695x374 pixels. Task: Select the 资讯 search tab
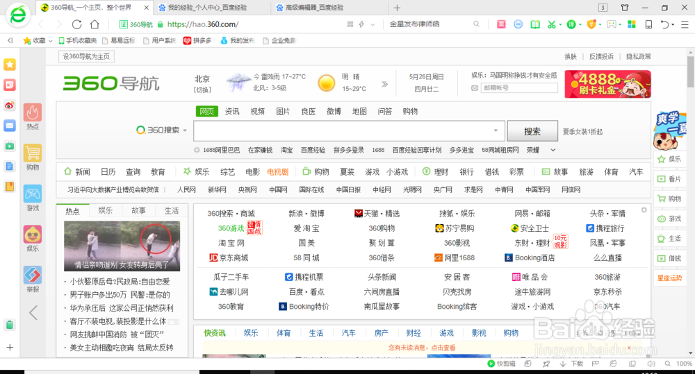tap(232, 111)
